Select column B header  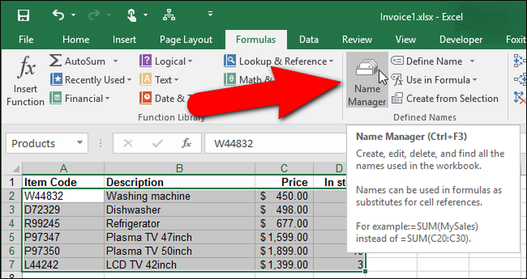pyautogui.click(x=180, y=168)
